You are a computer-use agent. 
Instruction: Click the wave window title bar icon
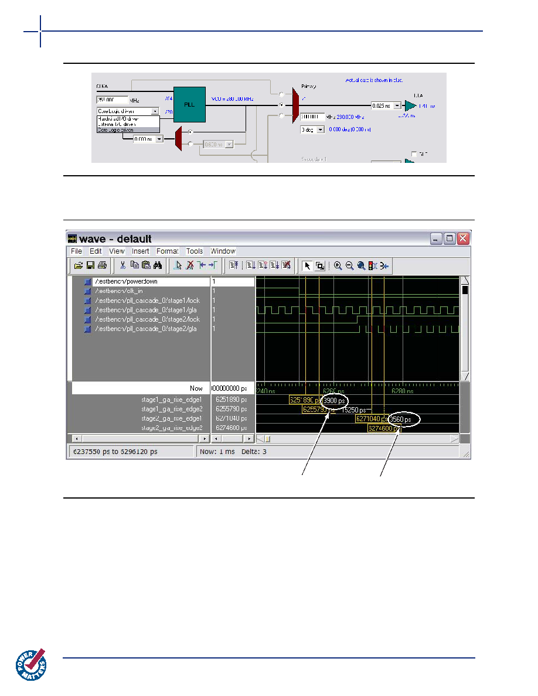click(72, 239)
